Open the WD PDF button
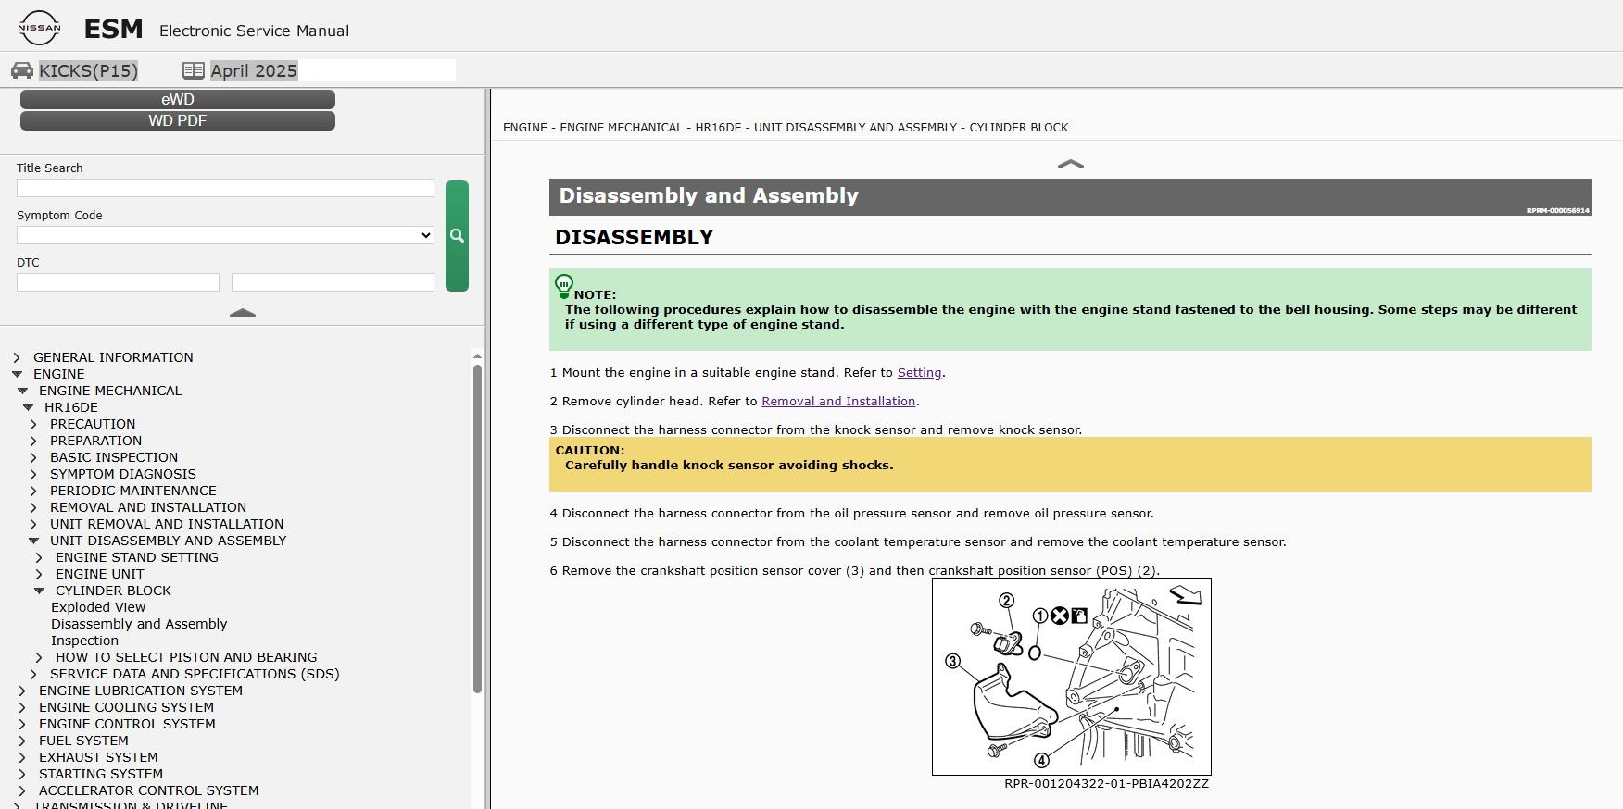Viewport: 1623px width, 809px height. (178, 120)
